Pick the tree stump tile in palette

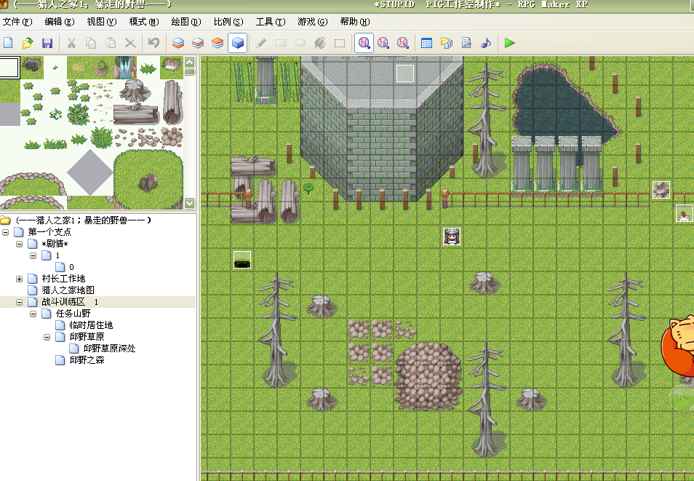[134, 90]
